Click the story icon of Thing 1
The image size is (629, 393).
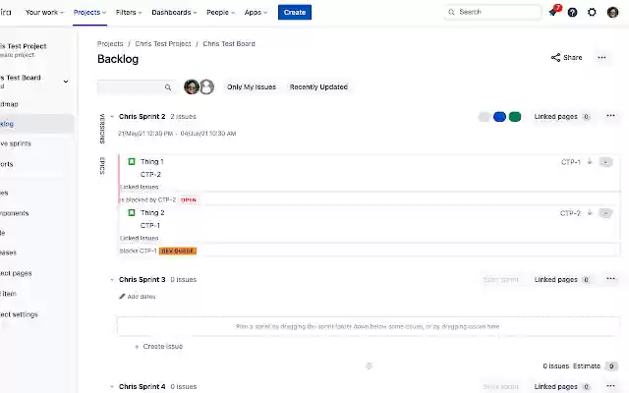[132, 161]
